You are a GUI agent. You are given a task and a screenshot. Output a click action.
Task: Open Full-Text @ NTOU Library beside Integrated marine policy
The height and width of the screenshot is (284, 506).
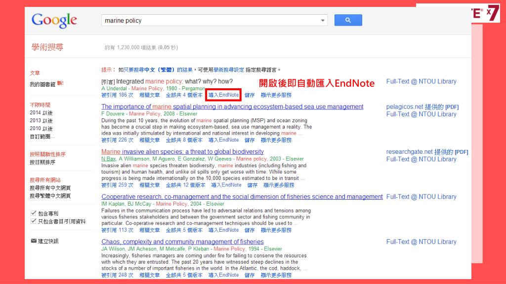[x=421, y=81]
